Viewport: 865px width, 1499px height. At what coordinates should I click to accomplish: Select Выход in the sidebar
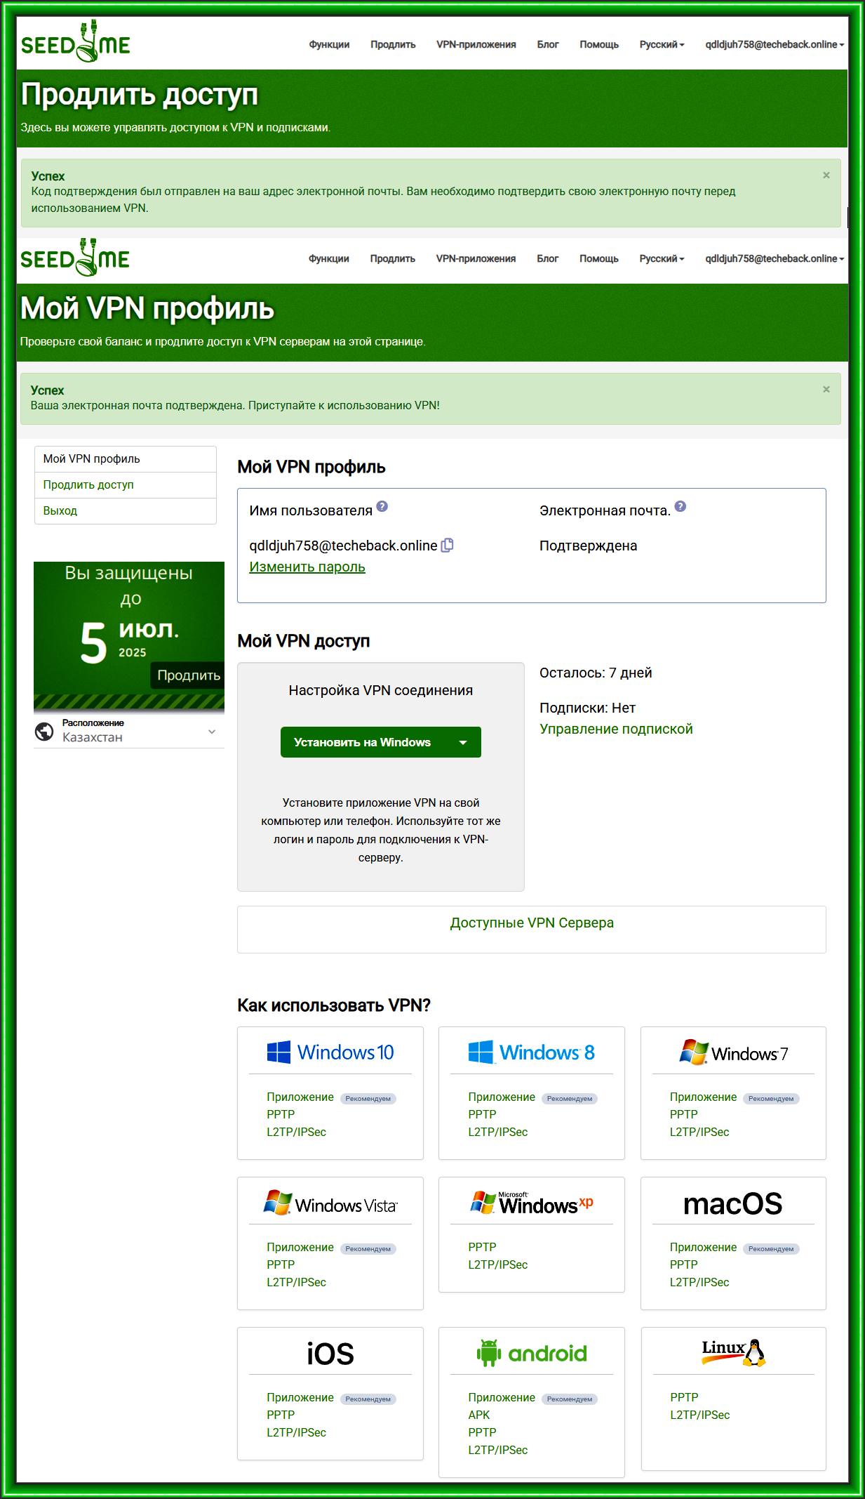126,510
